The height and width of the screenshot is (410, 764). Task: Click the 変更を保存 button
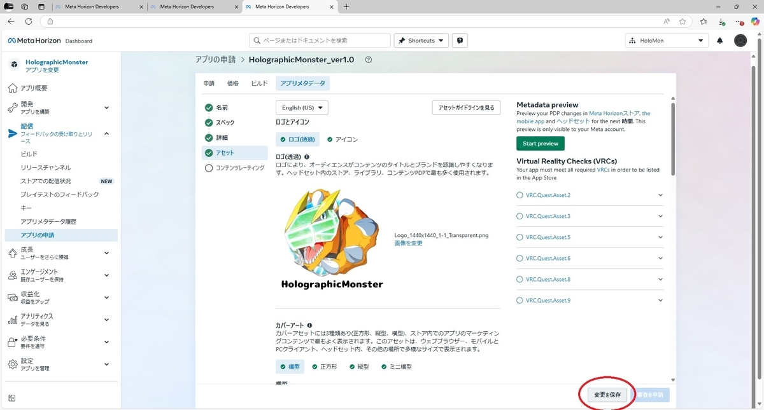click(x=607, y=395)
